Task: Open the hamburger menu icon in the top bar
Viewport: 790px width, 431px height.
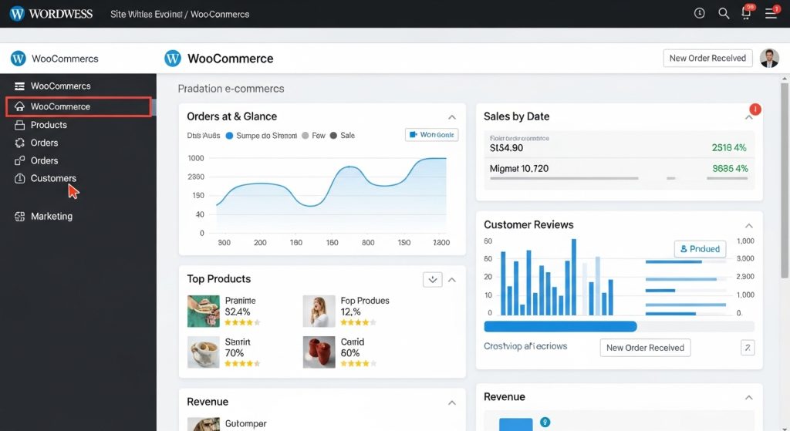Action: pyautogui.click(x=771, y=13)
